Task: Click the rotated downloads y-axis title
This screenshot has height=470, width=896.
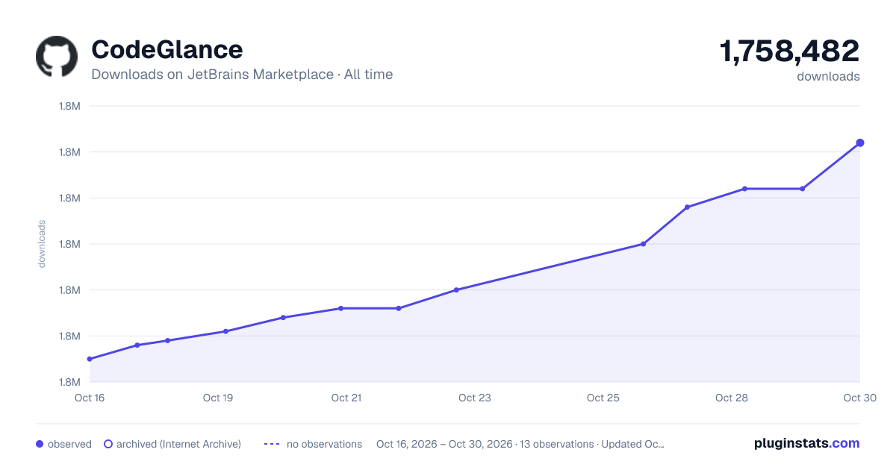Action: [x=42, y=244]
